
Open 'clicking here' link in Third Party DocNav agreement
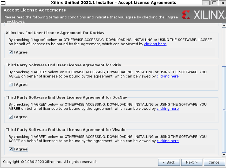click(168, 109)
